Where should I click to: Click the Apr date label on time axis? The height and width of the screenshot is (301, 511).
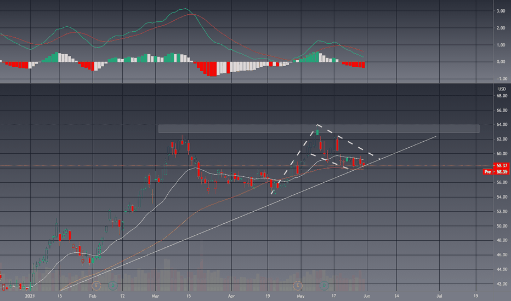click(231, 296)
